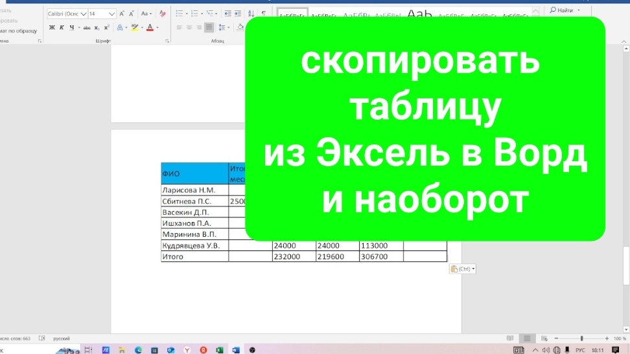Sort text A-Z icon
This screenshot has width=630, height=354.
click(x=251, y=14)
